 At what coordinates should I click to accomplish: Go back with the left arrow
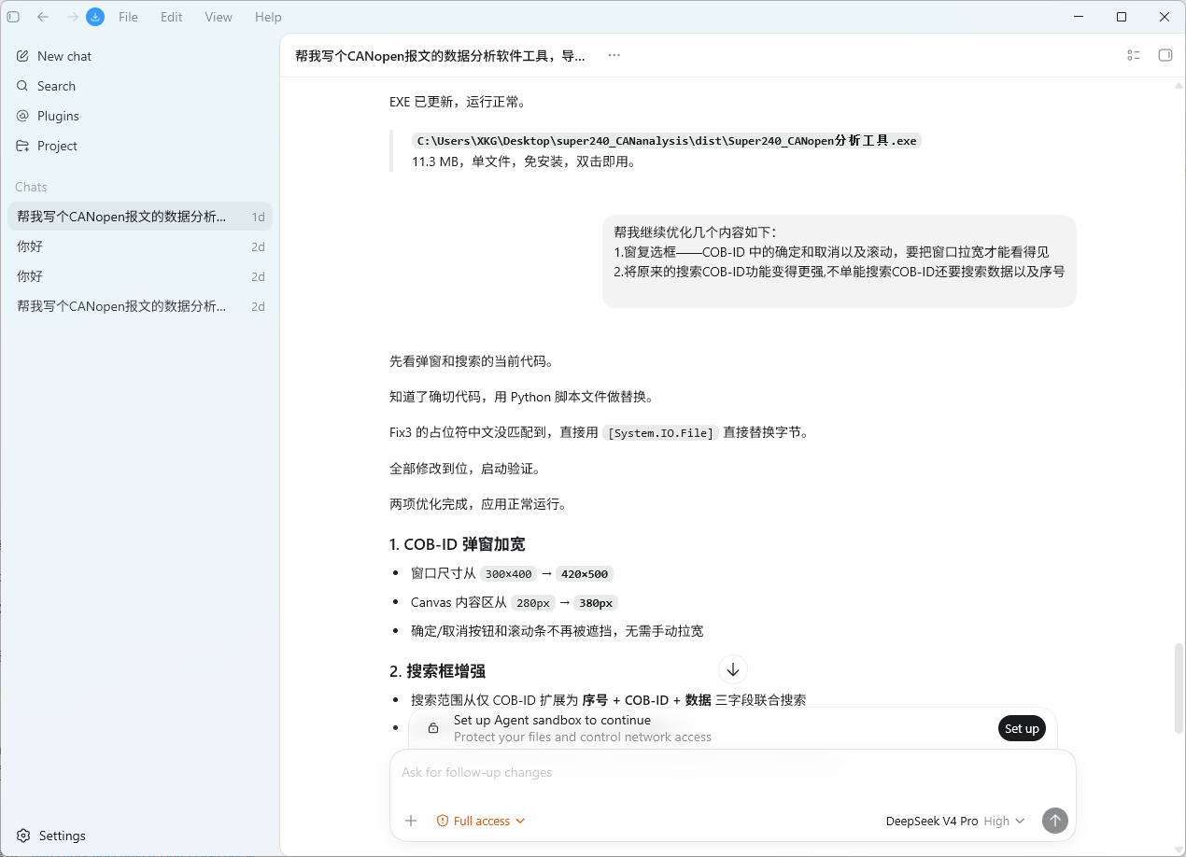point(43,17)
